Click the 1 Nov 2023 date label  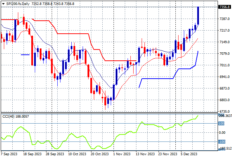[x=122, y=154]
